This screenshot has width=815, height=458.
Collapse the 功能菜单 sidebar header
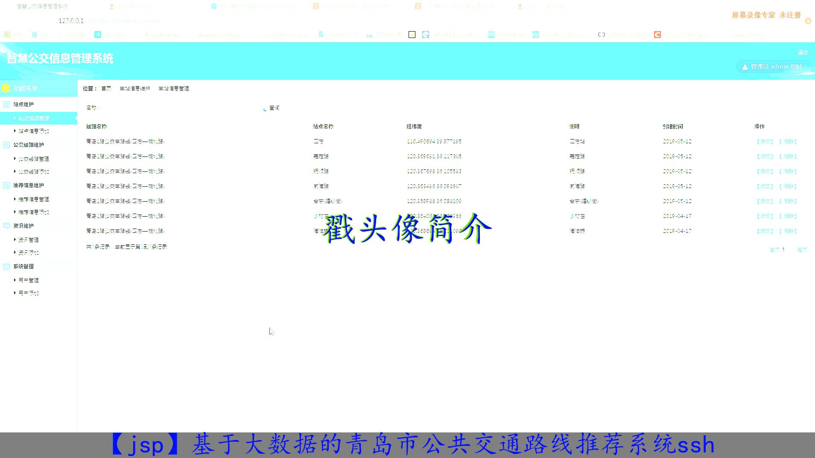[x=38, y=88]
